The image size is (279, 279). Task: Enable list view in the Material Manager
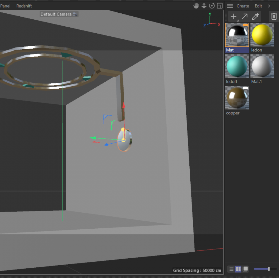pos(231,269)
